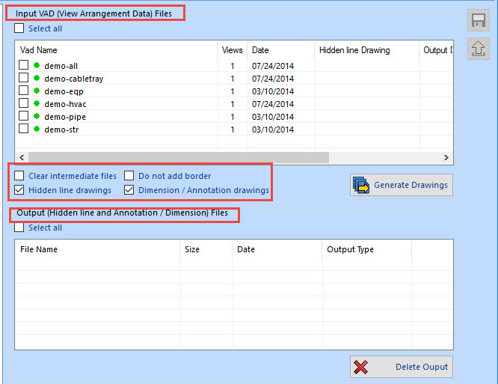Check the demo-cabletray checkbox
The width and height of the screenshot is (498, 384).
click(24, 79)
